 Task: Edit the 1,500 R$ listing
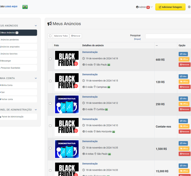(183, 143)
